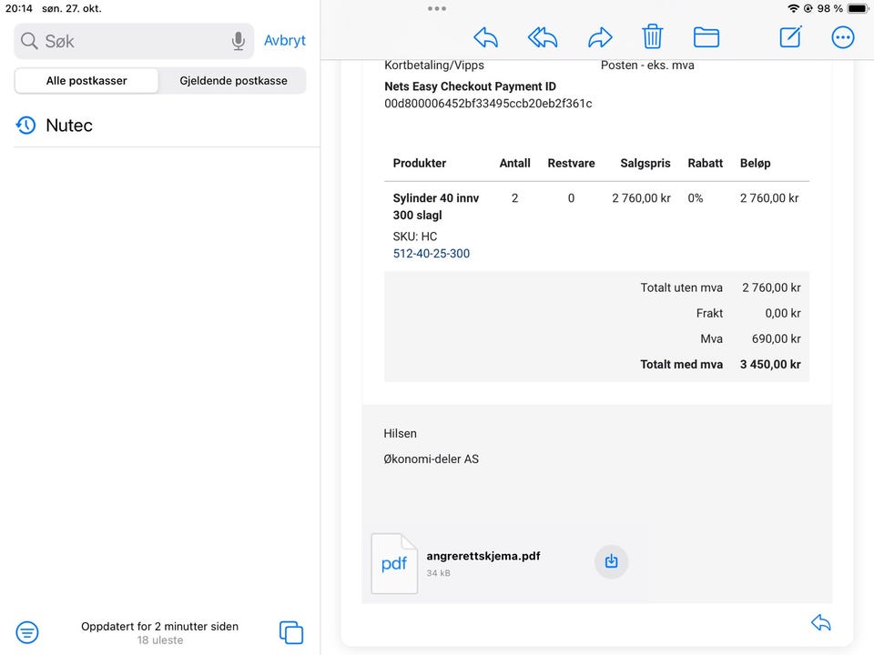
Task: Open the angrerettskjema.pdf file thumbnail
Action: click(394, 564)
